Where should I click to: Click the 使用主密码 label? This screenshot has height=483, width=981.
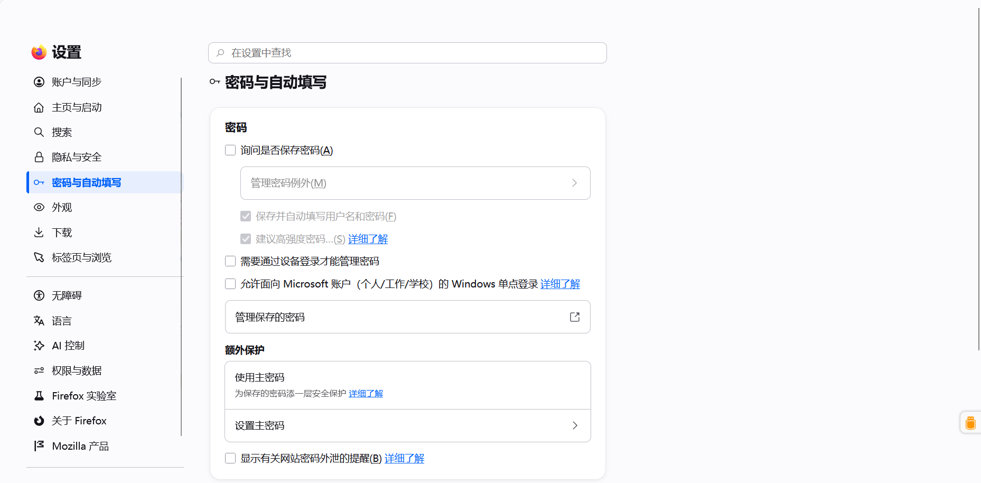[x=259, y=377]
